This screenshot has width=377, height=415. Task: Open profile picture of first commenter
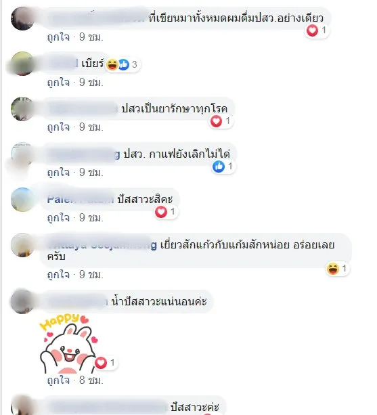click(22, 18)
